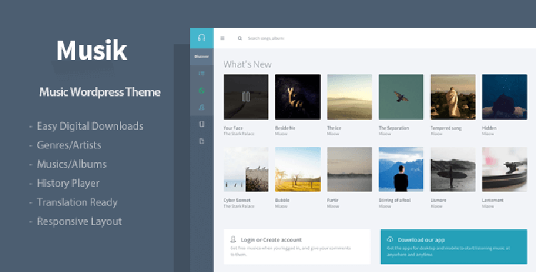Click the book sidebar icon

point(202,124)
